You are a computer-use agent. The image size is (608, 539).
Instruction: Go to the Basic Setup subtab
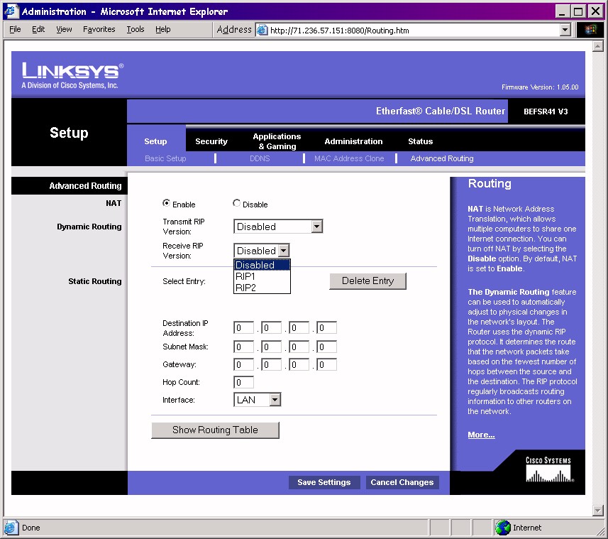(x=165, y=158)
